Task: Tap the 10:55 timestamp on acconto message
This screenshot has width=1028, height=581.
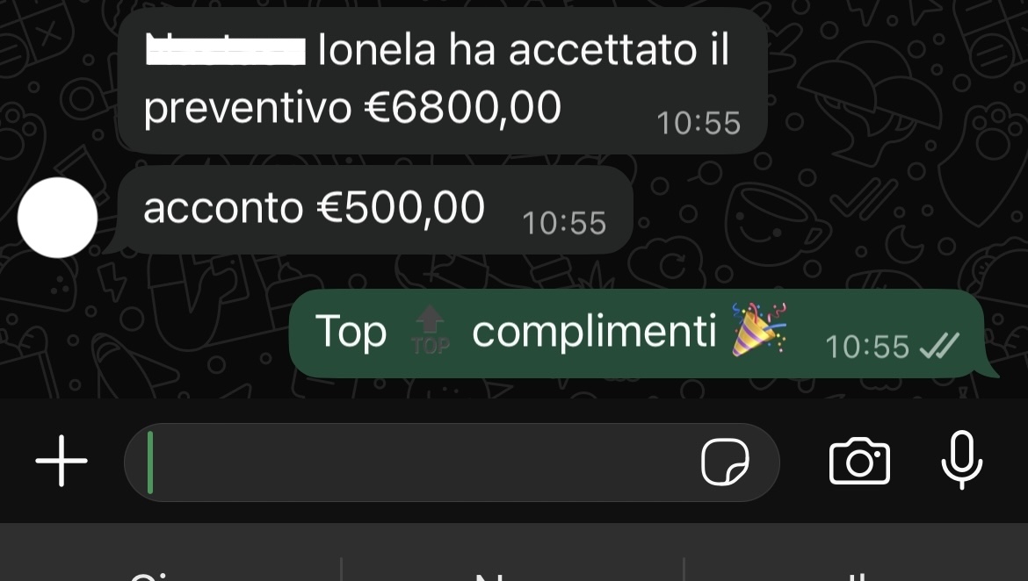Action: [564, 224]
